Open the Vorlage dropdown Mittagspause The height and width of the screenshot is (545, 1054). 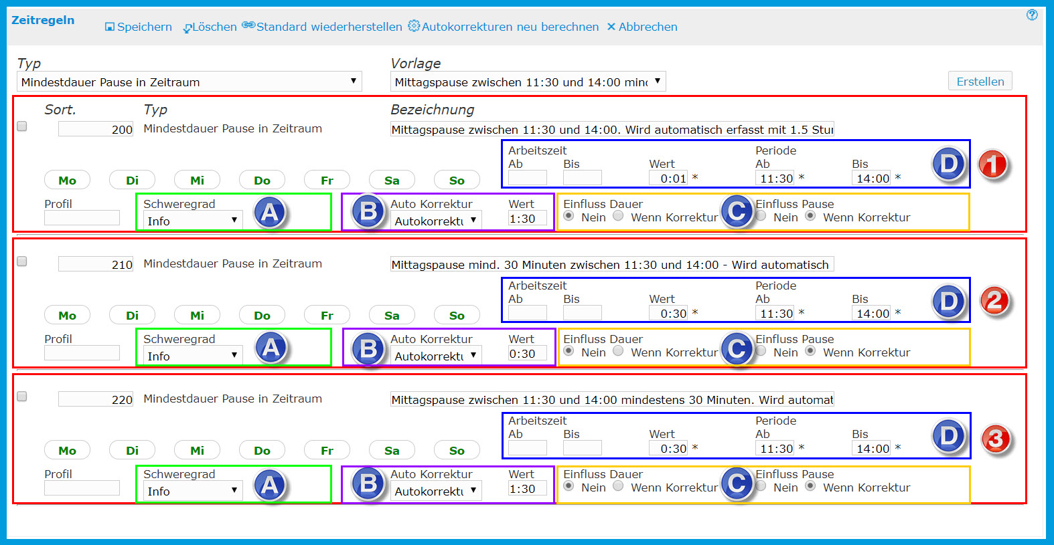tap(528, 82)
